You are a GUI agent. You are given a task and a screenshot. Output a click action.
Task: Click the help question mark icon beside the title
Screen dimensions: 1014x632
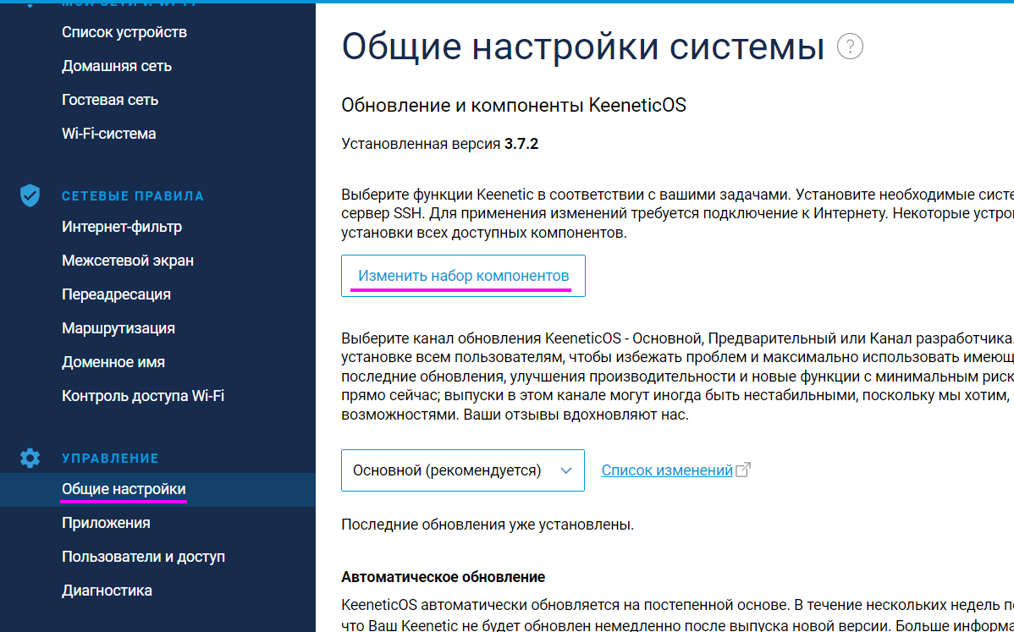click(850, 47)
